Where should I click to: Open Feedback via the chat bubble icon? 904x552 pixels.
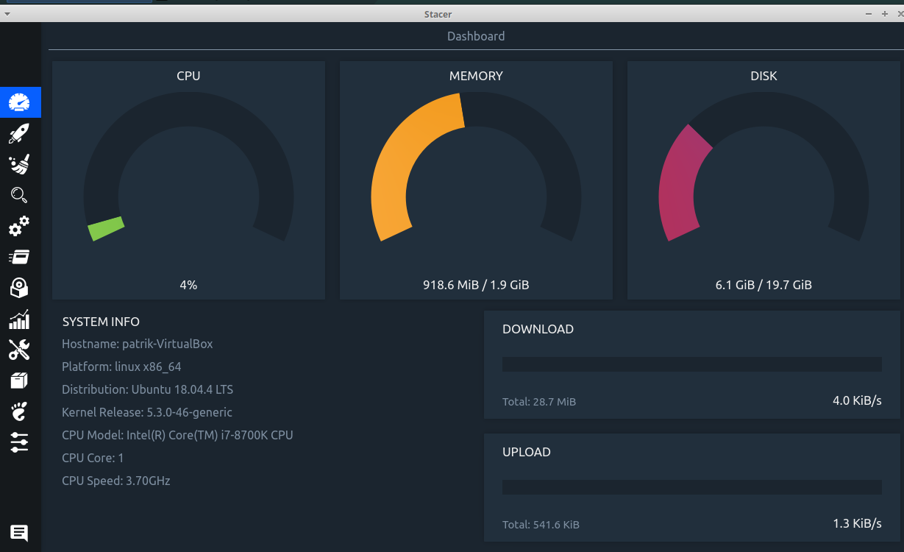[19, 533]
